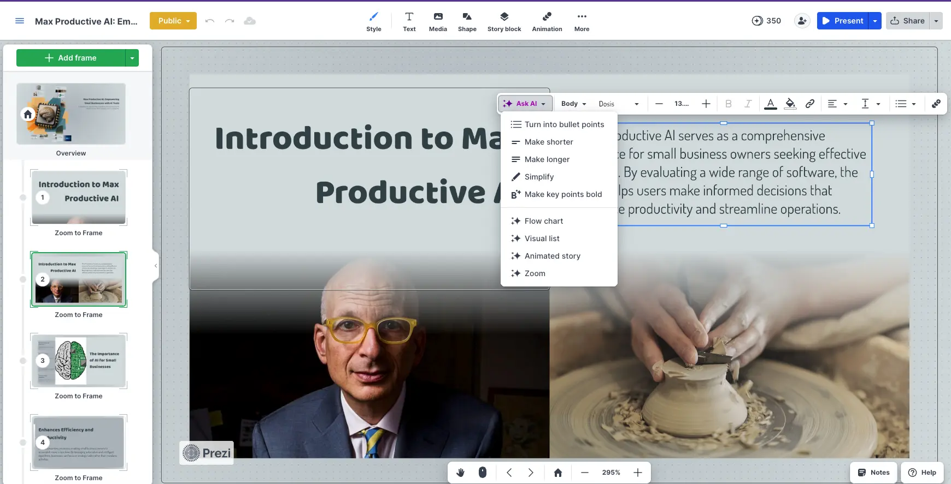Open the fill color bucket

click(790, 104)
